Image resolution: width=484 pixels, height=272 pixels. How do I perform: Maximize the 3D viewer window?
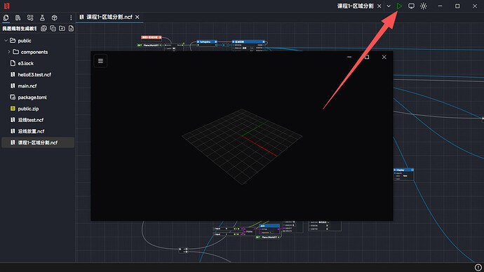pos(367,57)
